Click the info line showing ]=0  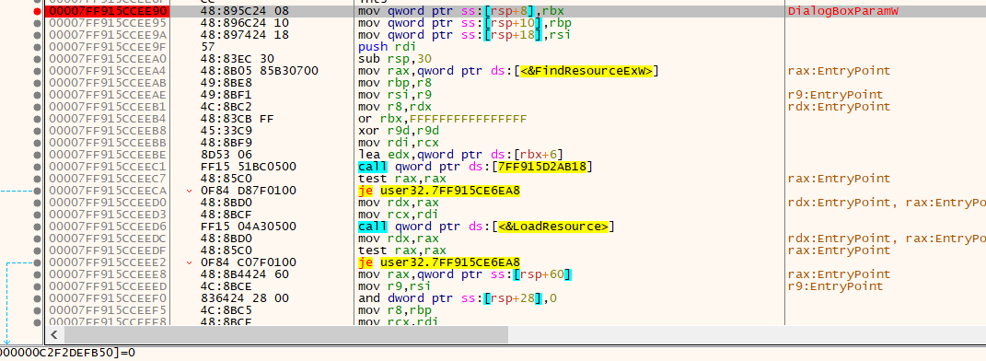(68, 352)
